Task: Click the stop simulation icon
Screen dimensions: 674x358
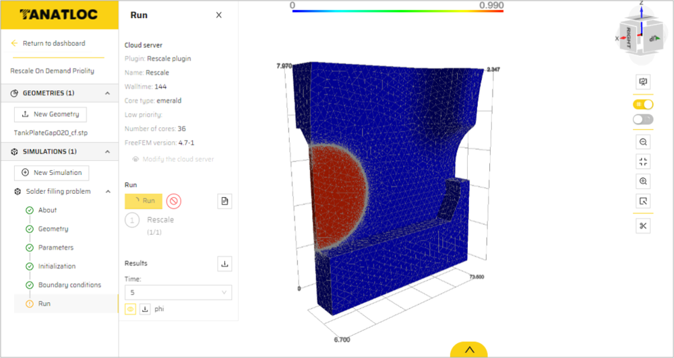Action: 173,201
